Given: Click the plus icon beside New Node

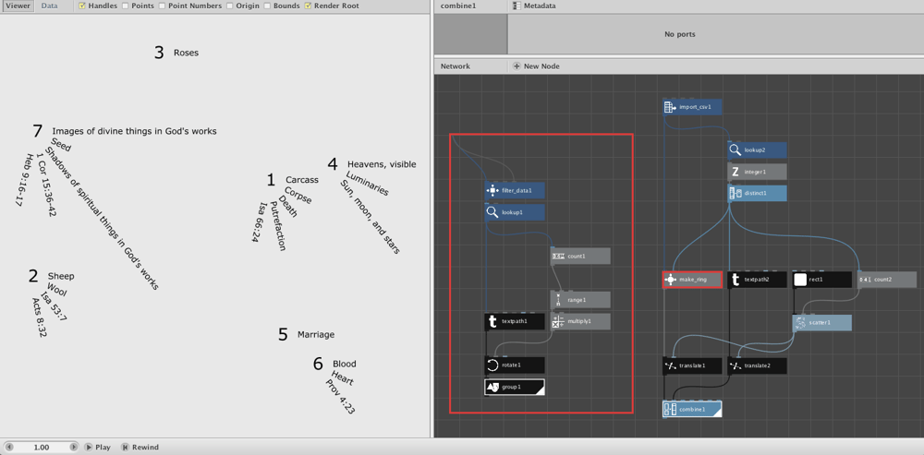Looking at the screenshot, I should tap(517, 66).
